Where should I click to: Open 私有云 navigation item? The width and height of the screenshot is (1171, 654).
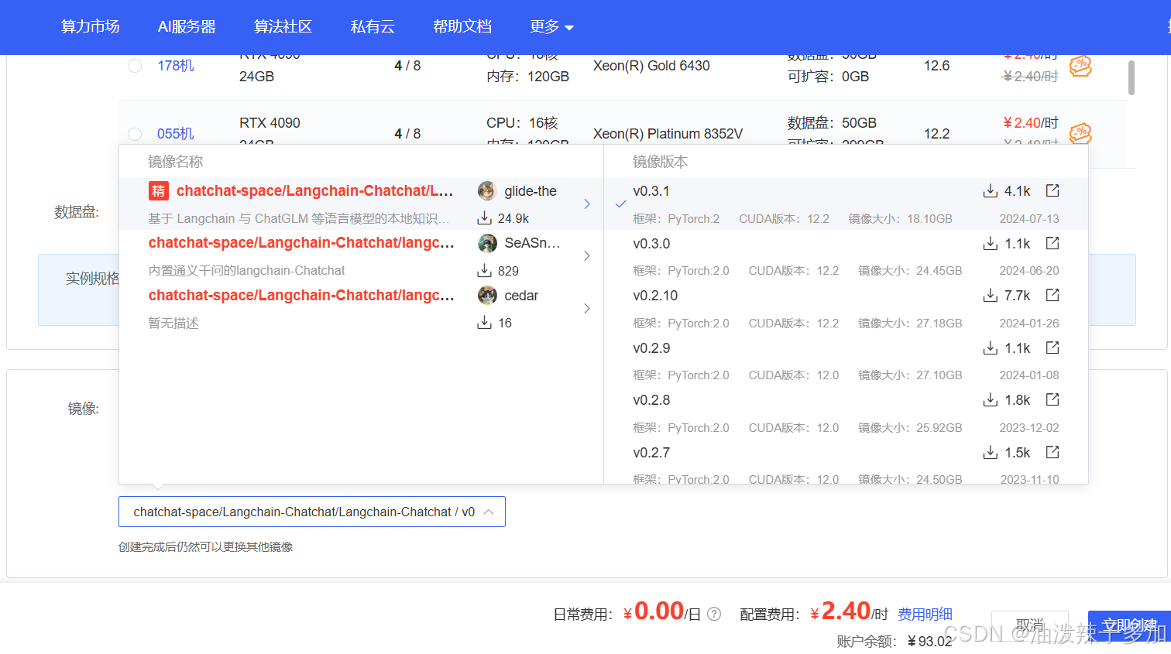click(373, 27)
